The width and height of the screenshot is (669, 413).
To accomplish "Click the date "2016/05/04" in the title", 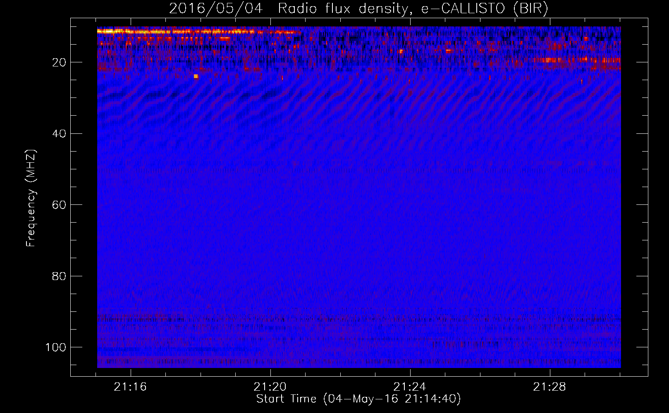I will point(216,9).
